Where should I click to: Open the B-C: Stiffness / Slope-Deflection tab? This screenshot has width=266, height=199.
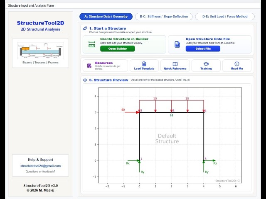click(x=164, y=17)
